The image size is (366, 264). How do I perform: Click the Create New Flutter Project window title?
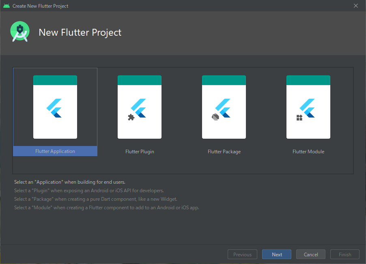tap(41, 6)
